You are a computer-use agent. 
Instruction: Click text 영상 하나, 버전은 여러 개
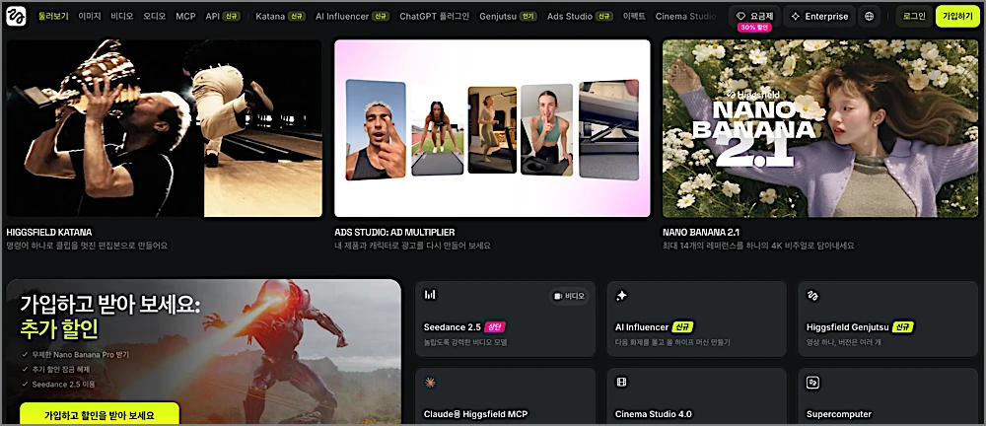(x=845, y=342)
